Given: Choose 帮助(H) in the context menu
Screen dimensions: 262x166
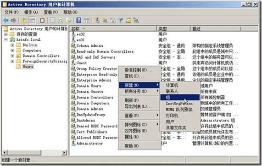Looking at the screenshot, I should pos(139,146).
